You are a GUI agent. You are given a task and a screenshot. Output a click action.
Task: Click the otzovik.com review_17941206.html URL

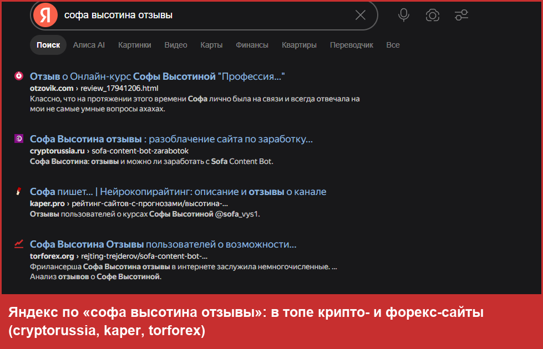[94, 88]
